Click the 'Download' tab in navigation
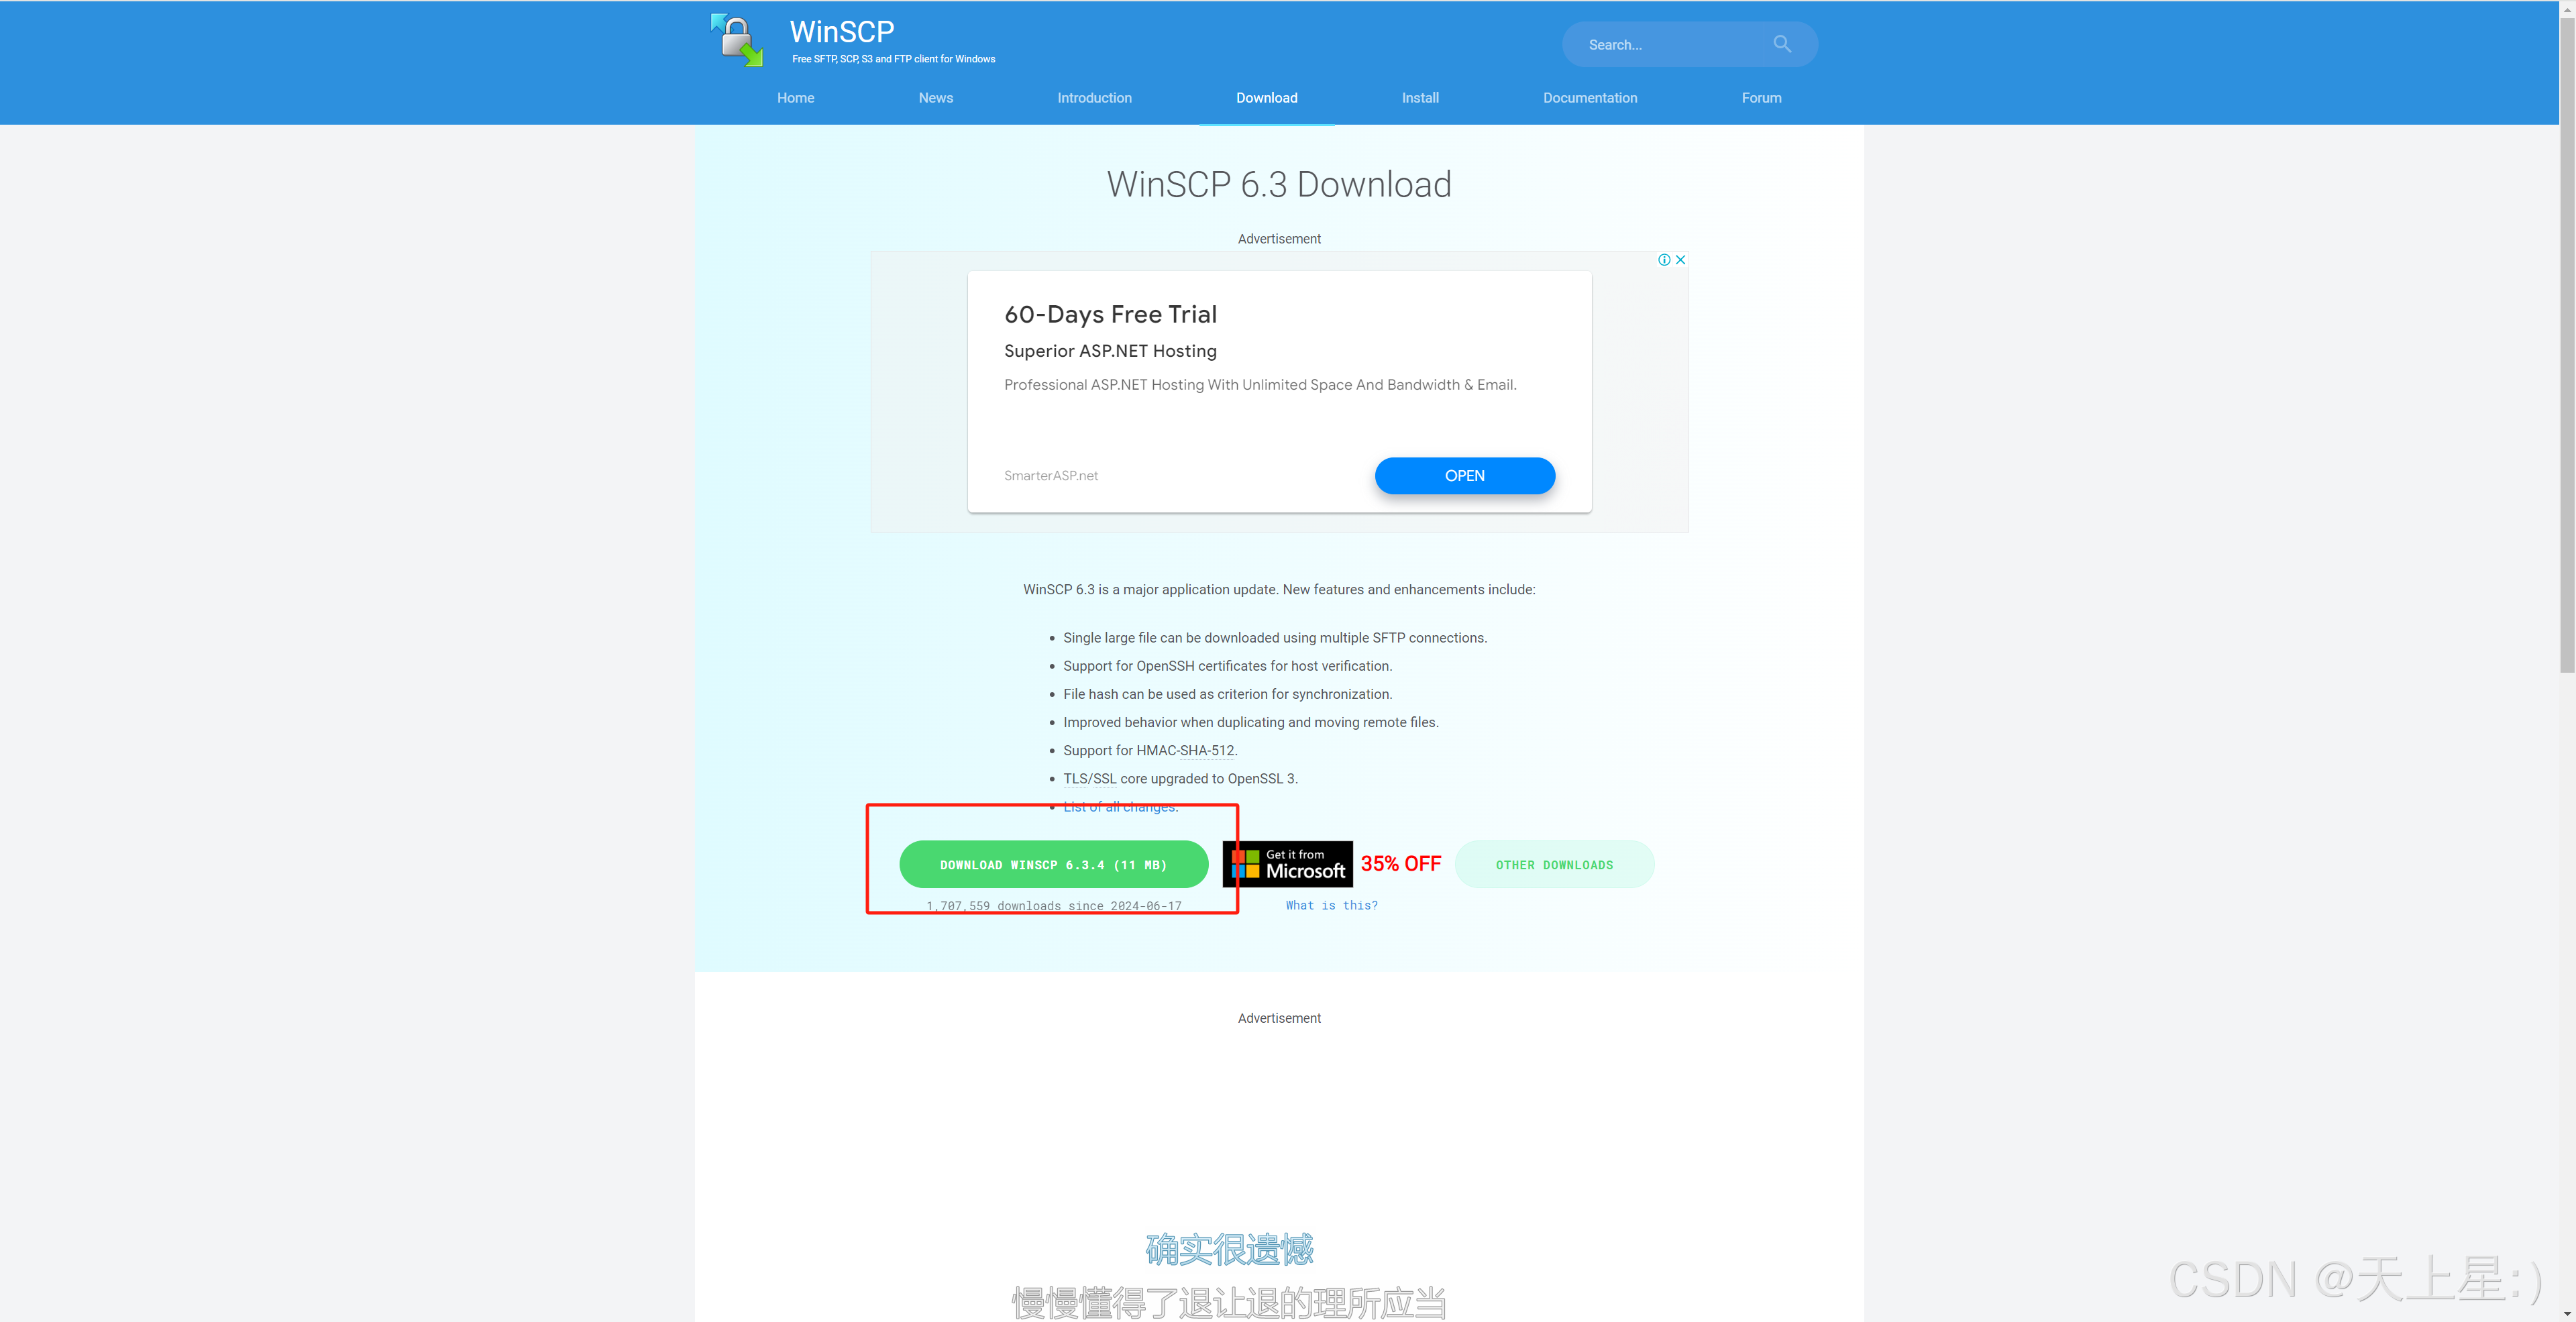The image size is (2576, 1322). tap(1265, 96)
